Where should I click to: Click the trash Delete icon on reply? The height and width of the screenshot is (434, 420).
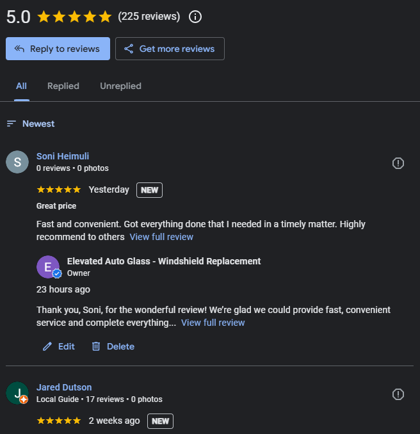pyautogui.click(x=96, y=346)
